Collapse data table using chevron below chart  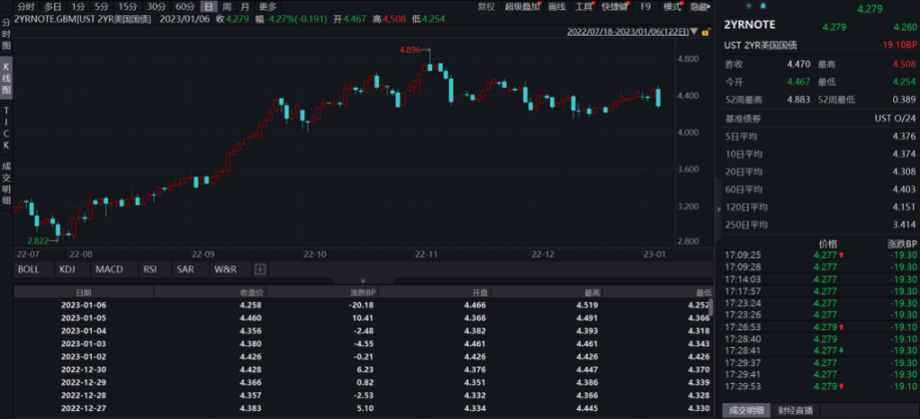pyautogui.click(x=363, y=280)
